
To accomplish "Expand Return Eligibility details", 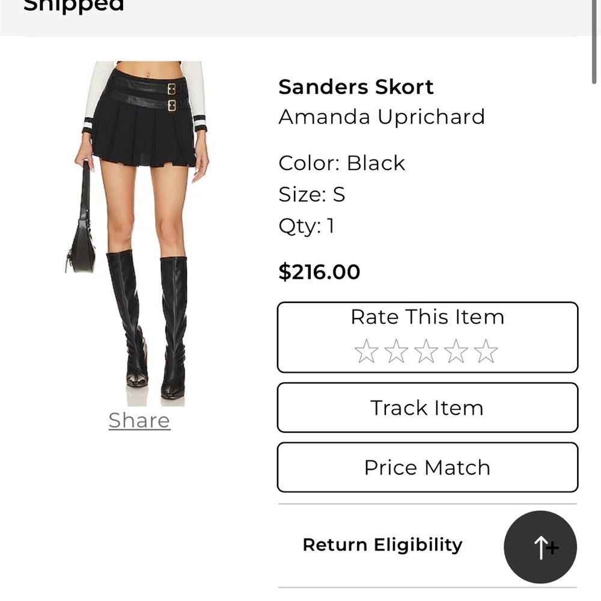I will 382,545.
